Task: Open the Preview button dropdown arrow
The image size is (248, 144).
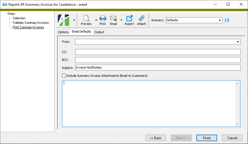Action: [96, 20]
